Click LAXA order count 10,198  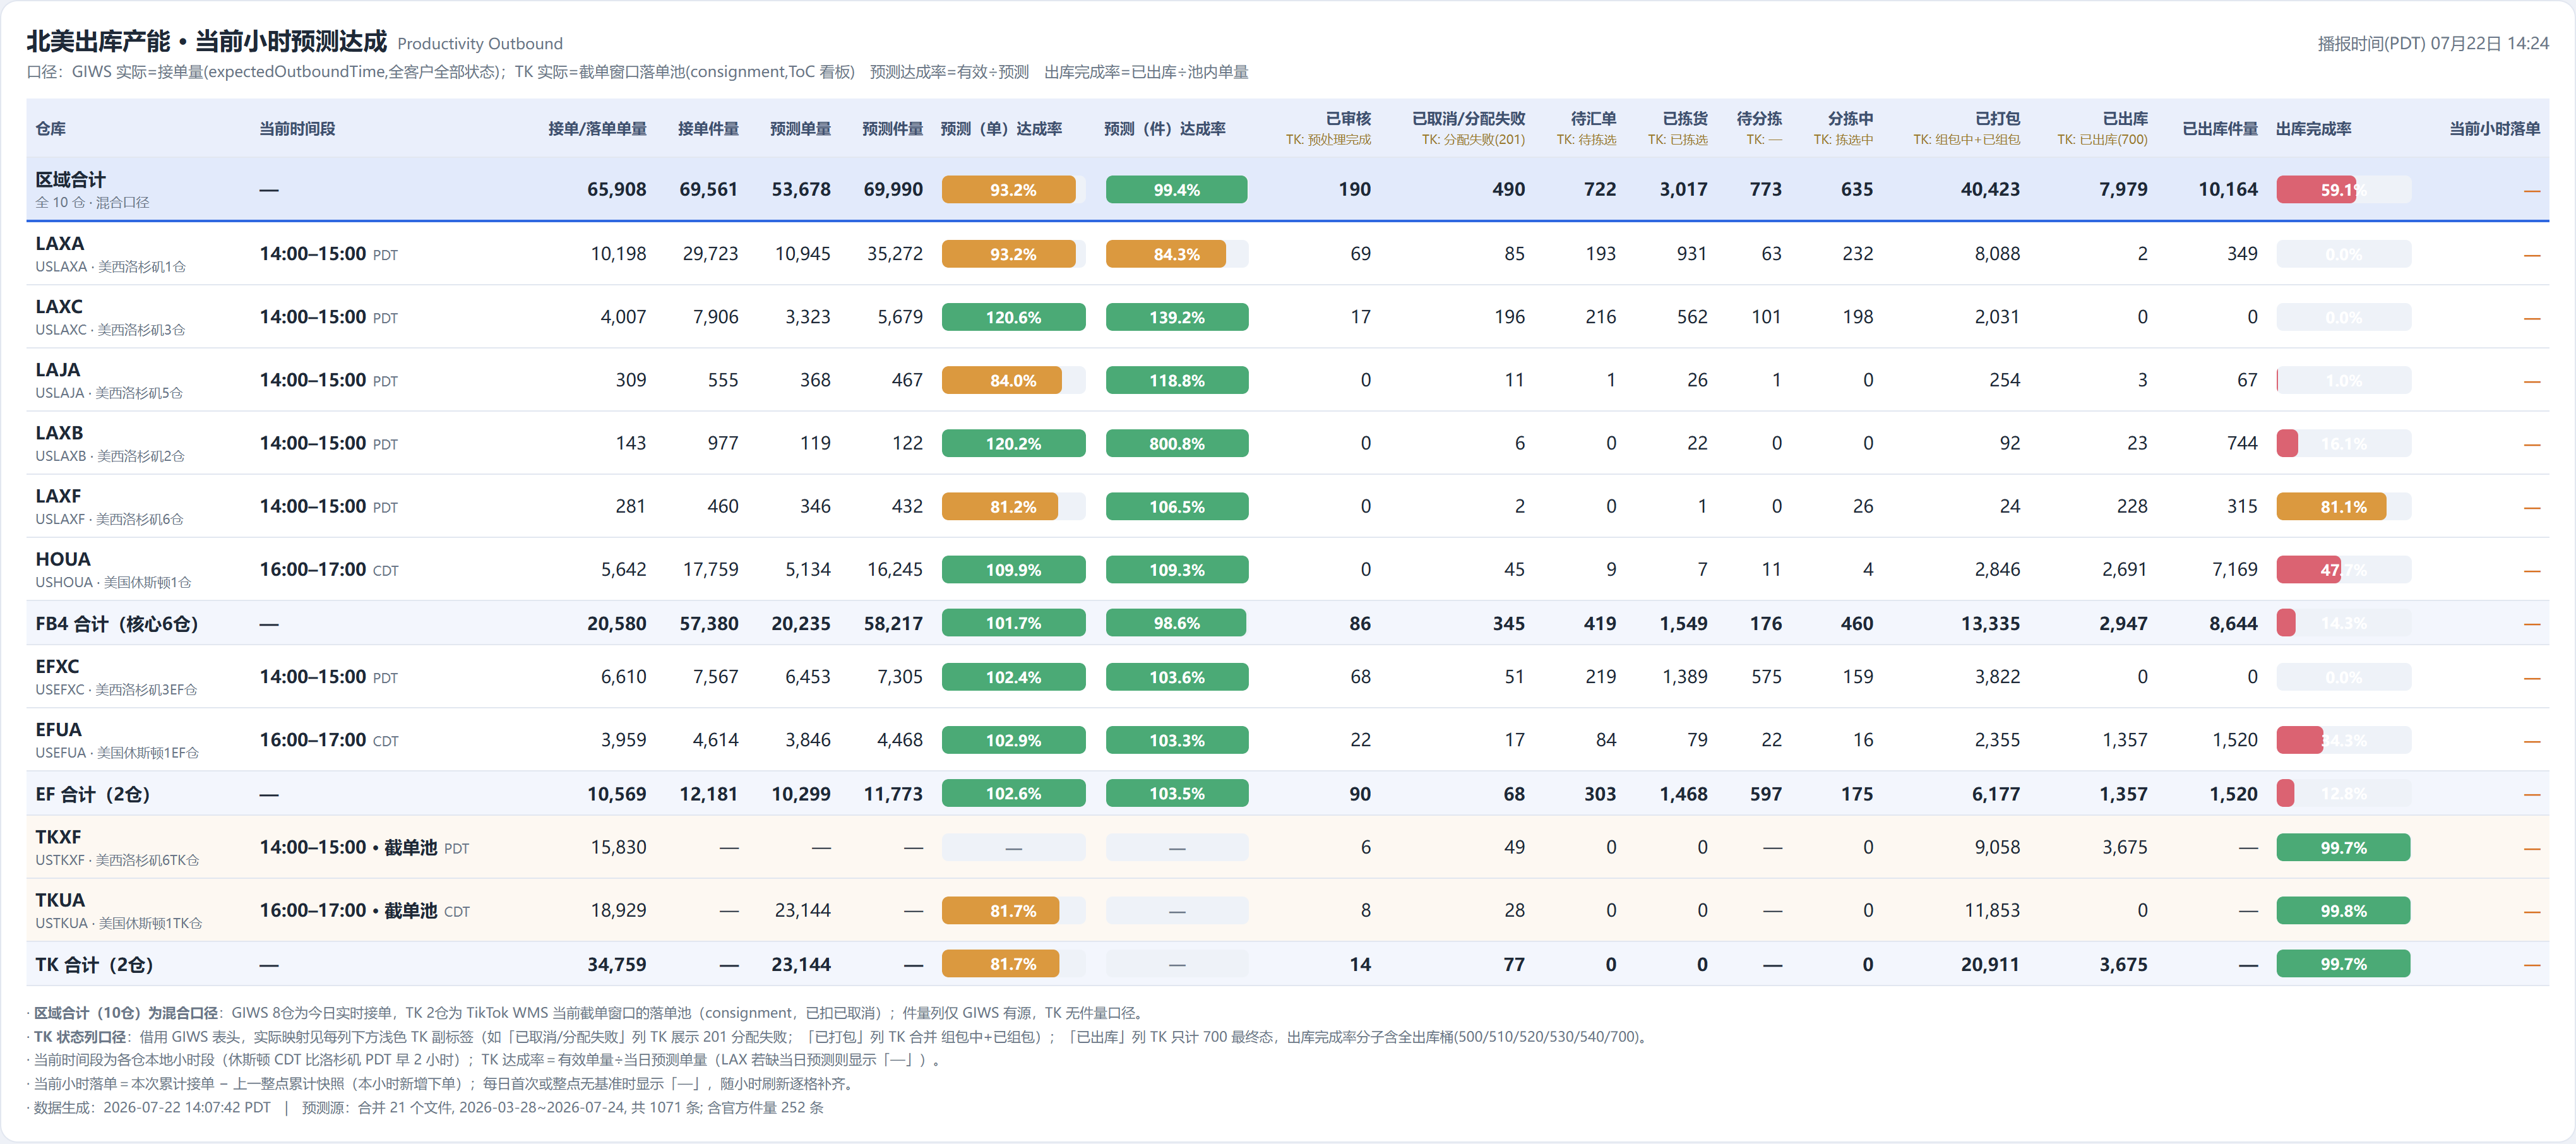tap(618, 254)
